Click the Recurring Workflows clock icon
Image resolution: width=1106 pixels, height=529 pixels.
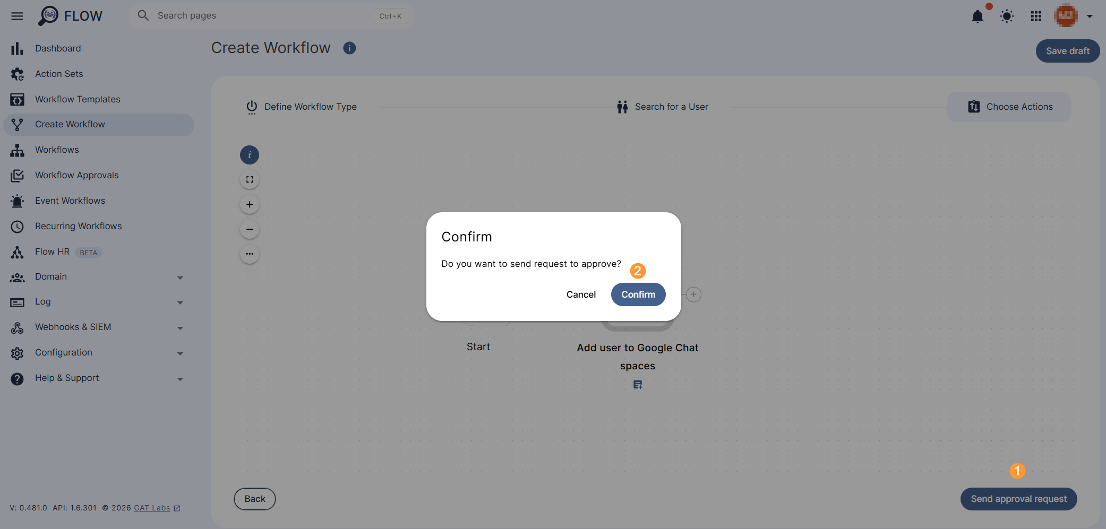17,227
